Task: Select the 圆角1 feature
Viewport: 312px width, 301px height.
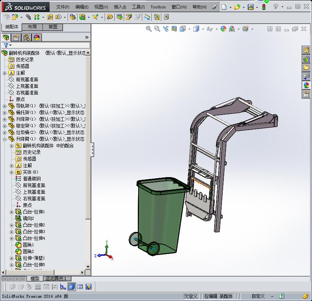Action: tap(28, 245)
